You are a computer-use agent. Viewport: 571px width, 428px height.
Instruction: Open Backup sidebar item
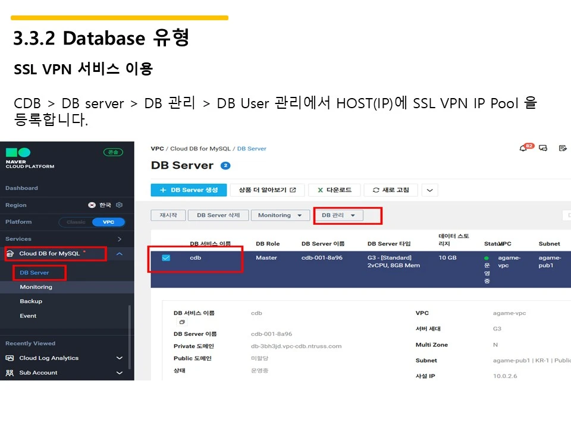pos(31,301)
